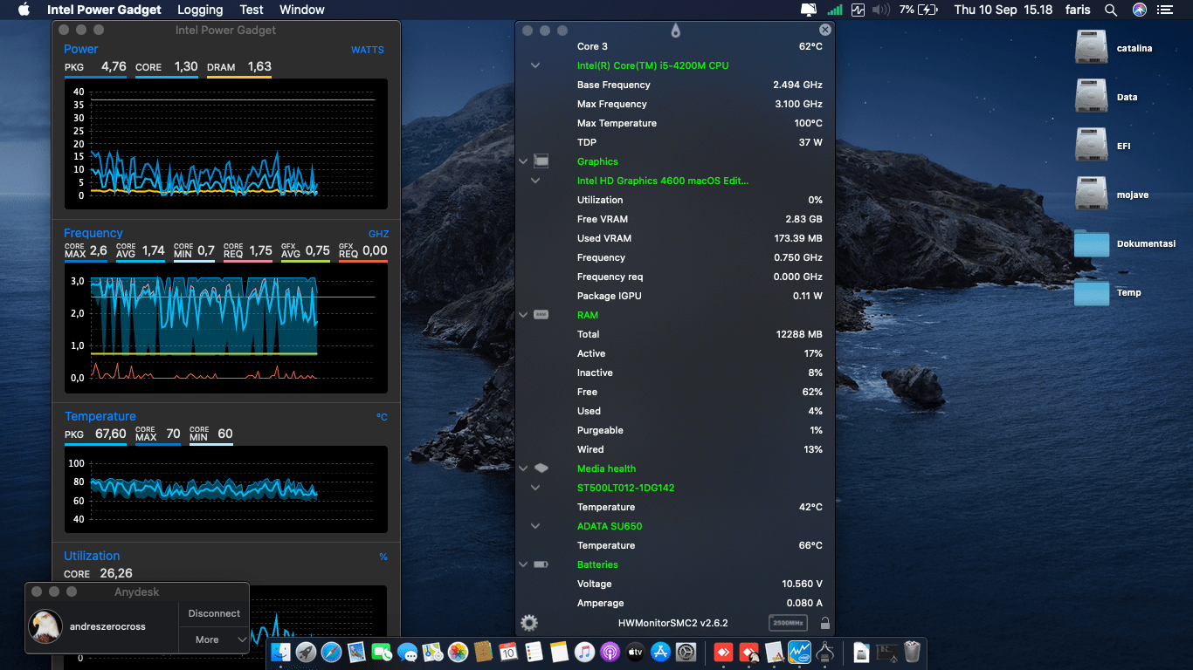Viewport: 1193px width, 670px height.
Task: Open the Logging menu
Action: point(200,10)
